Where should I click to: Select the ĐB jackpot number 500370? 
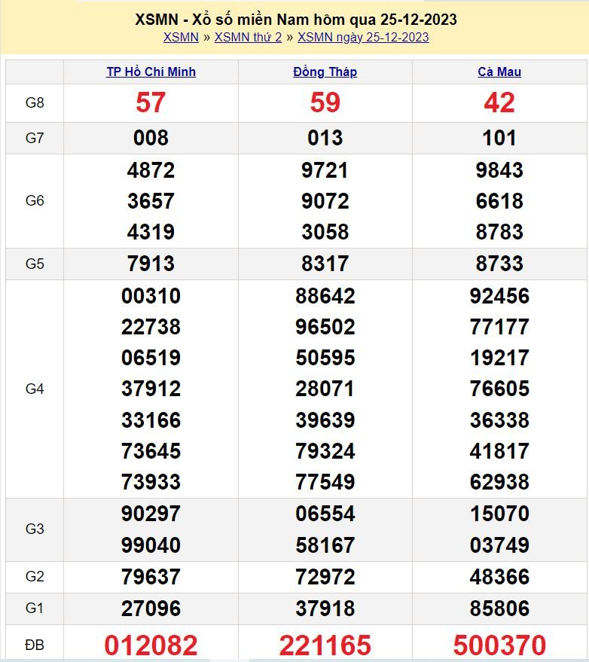click(x=499, y=645)
